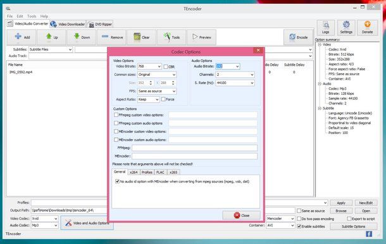The height and width of the screenshot is (244, 386).
Task: Remove the selected file from the list
Action: [111, 37]
